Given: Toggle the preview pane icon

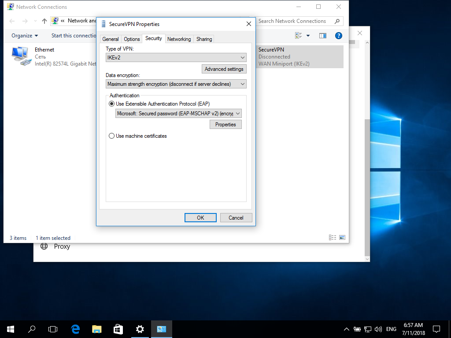Looking at the screenshot, I should (323, 36).
